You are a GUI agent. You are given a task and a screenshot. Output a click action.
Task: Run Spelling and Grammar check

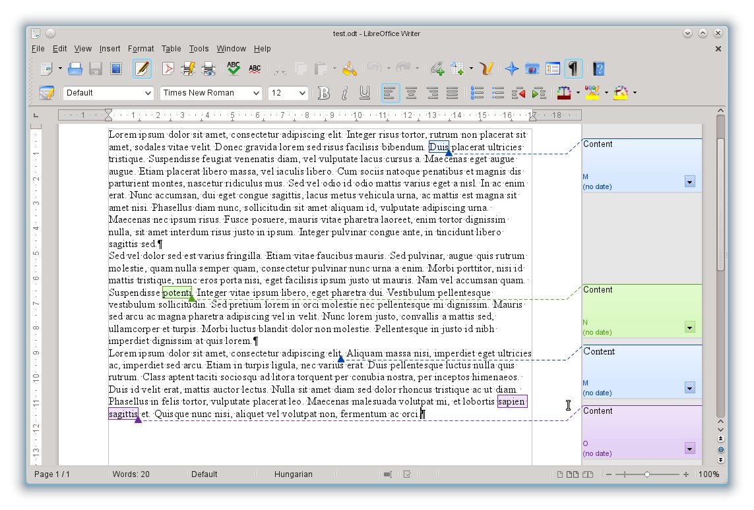[x=234, y=69]
